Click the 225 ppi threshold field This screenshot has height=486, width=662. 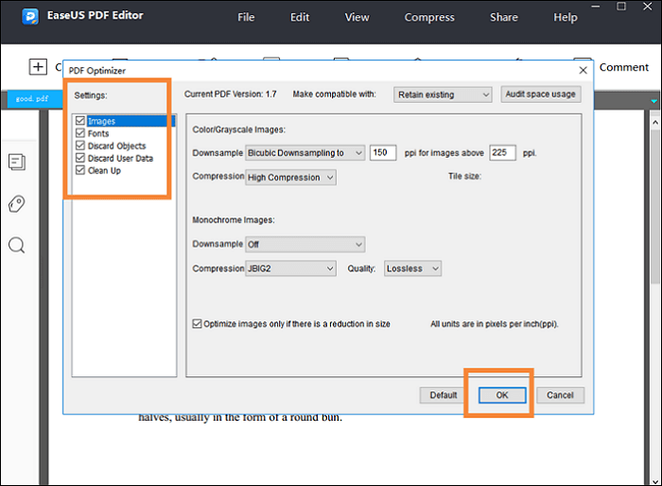pyautogui.click(x=502, y=153)
